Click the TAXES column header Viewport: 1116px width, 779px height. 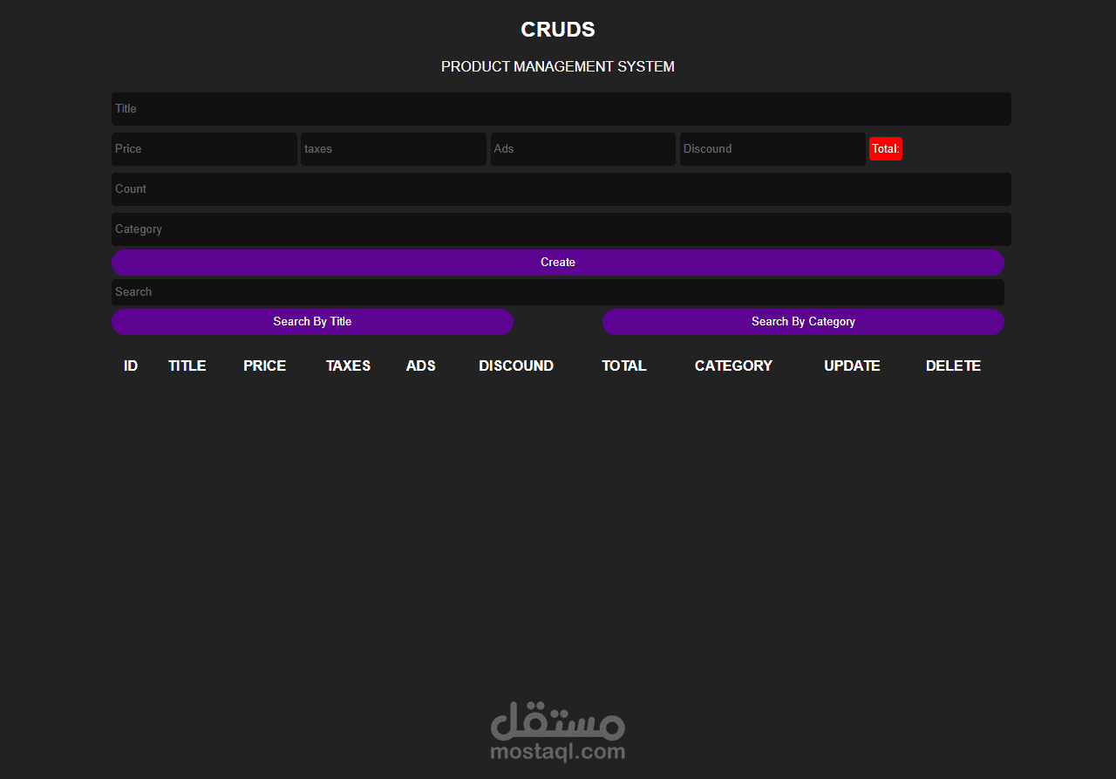coord(349,366)
